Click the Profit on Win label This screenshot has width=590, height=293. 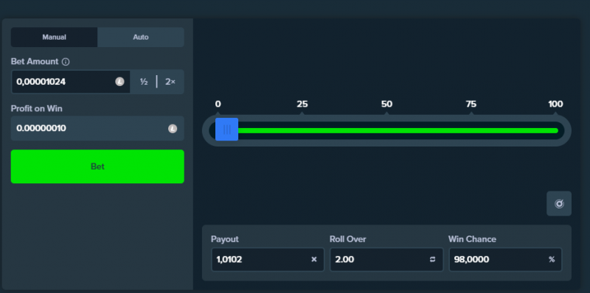click(36, 108)
